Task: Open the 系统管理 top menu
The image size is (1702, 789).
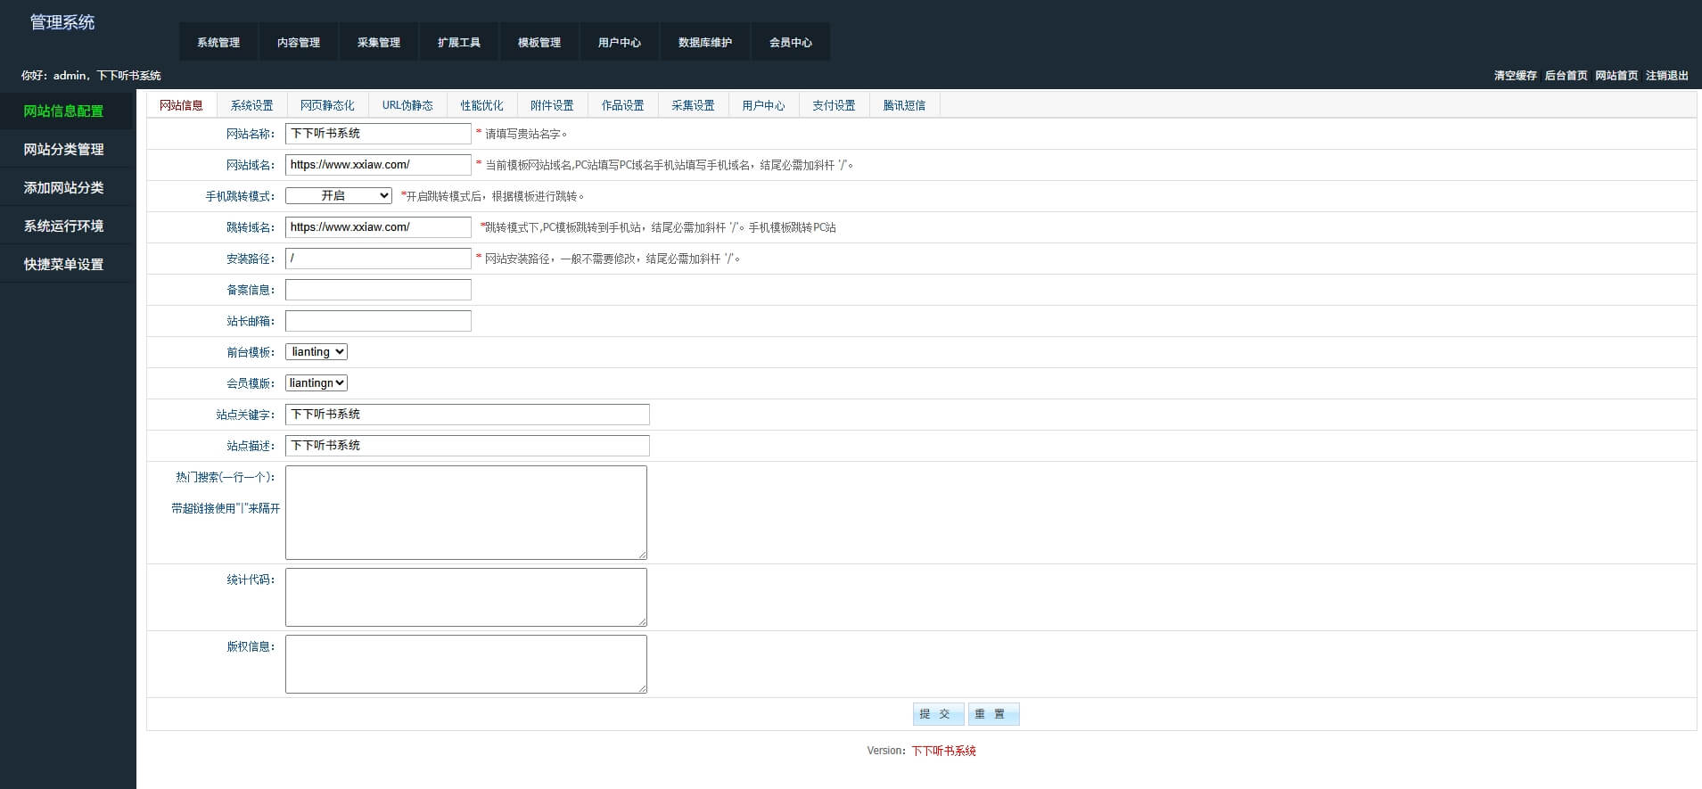Action: (218, 42)
